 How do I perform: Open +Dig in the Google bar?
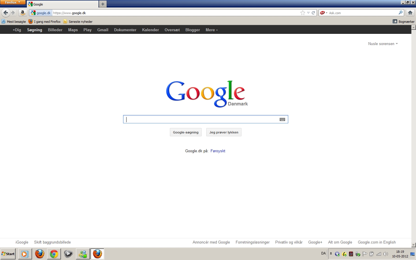pyautogui.click(x=17, y=30)
